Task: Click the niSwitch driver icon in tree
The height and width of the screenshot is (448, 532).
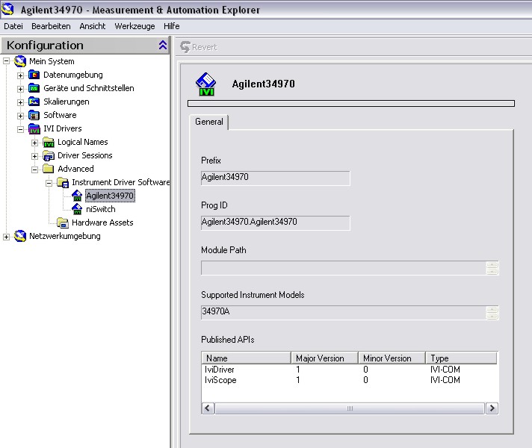Action: (77, 209)
